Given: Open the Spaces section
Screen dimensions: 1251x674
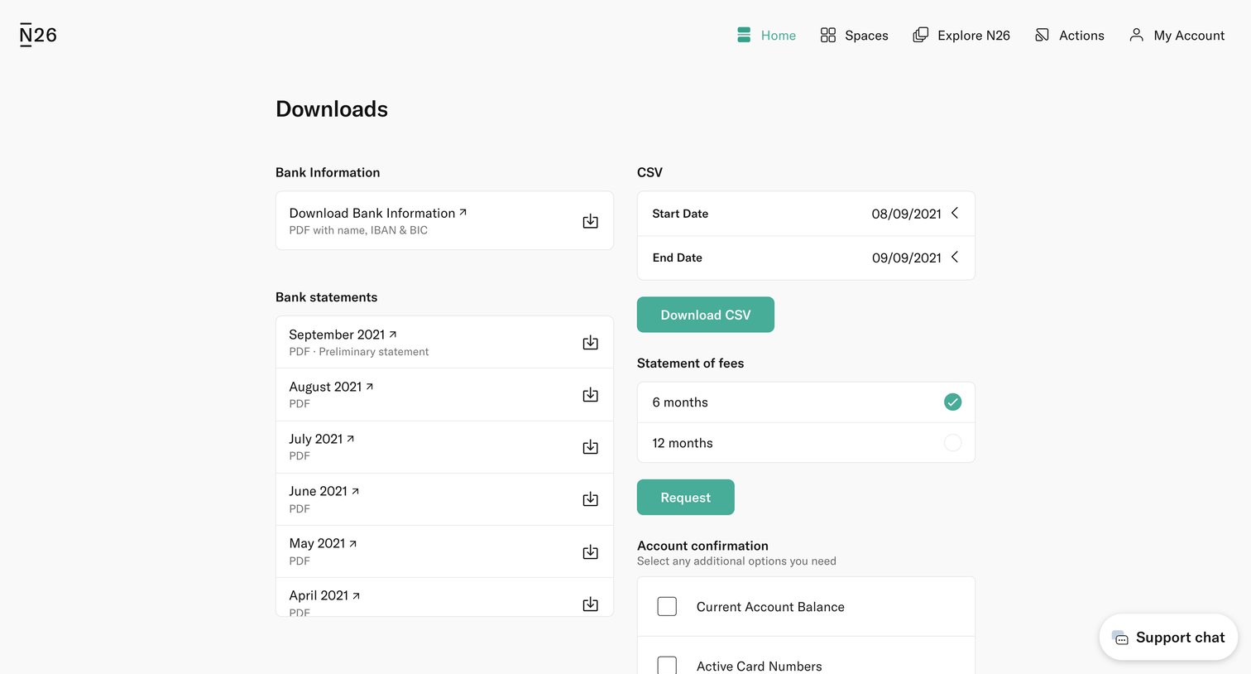Looking at the screenshot, I should (x=854, y=35).
